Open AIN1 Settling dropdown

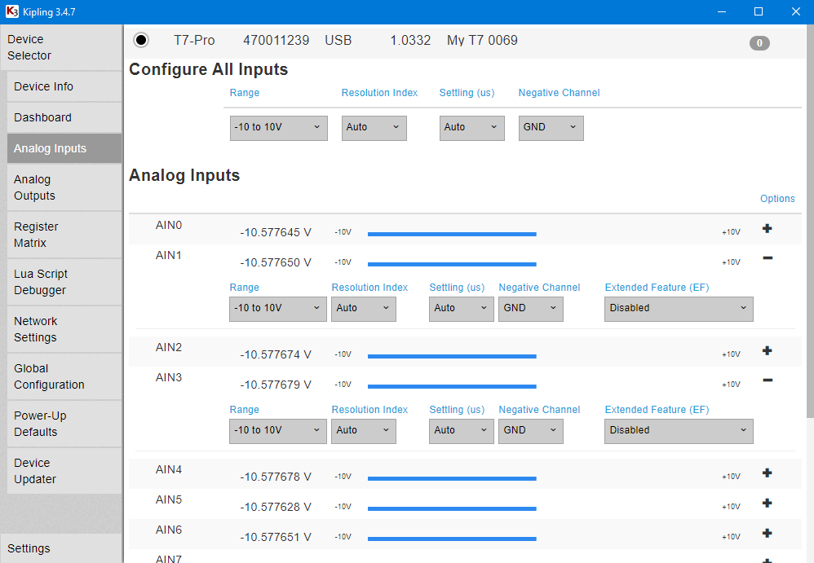tap(461, 309)
